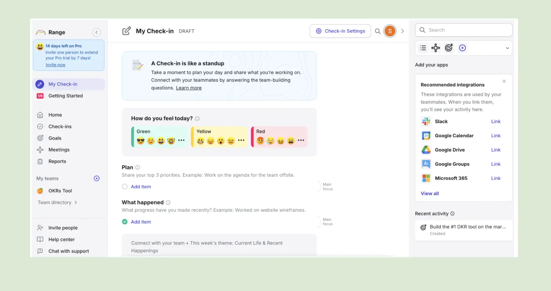551x291 pixels.
Task: Show more Red mood emojis
Action: pos(301,141)
